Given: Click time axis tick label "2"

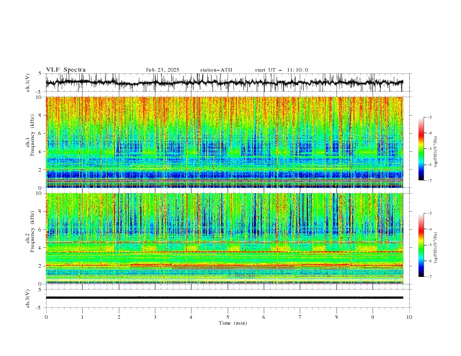Looking at the screenshot, I should pyautogui.click(x=119, y=317).
